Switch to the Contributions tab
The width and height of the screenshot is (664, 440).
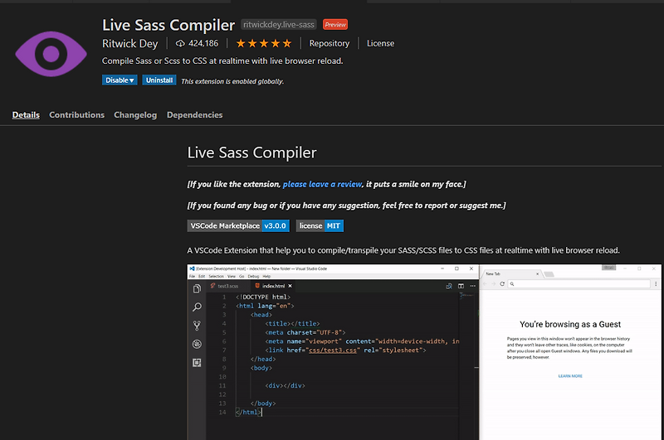76,115
